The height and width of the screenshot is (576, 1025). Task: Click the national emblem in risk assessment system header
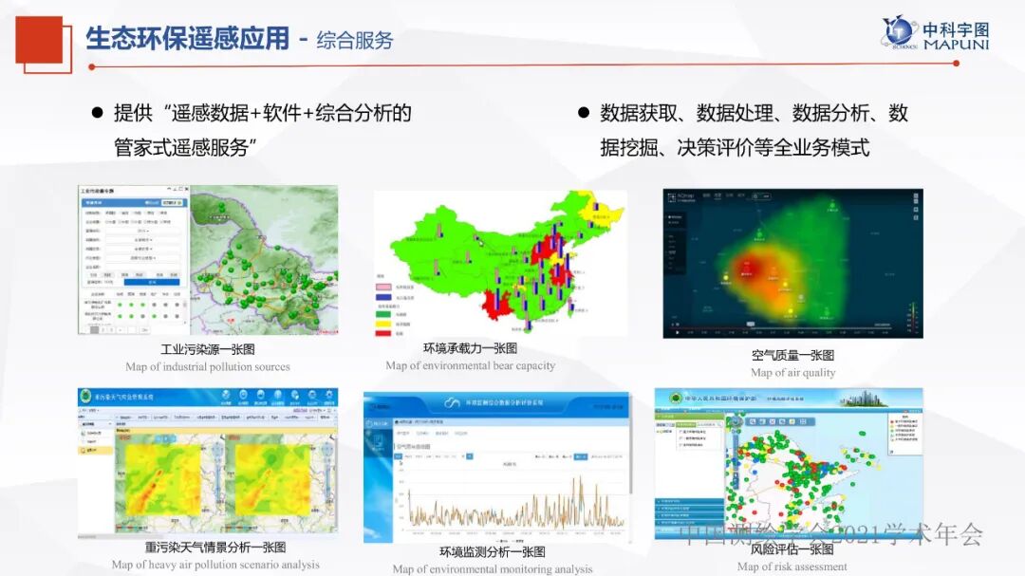pos(676,398)
